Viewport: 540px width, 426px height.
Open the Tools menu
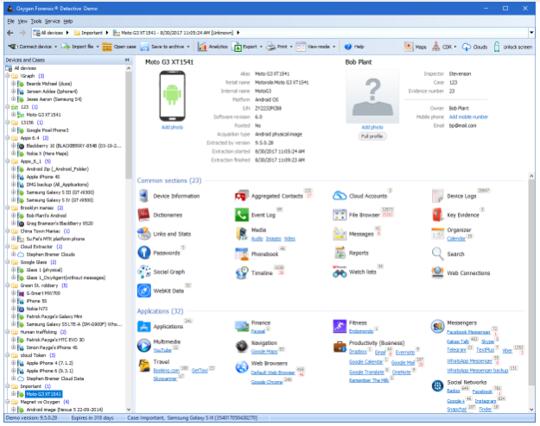[35, 22]
